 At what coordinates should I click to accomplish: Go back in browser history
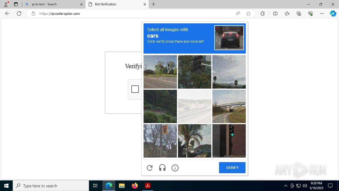(7, 14)
